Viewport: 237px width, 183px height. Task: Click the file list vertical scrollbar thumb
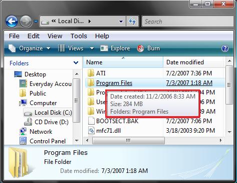(229, 85)
